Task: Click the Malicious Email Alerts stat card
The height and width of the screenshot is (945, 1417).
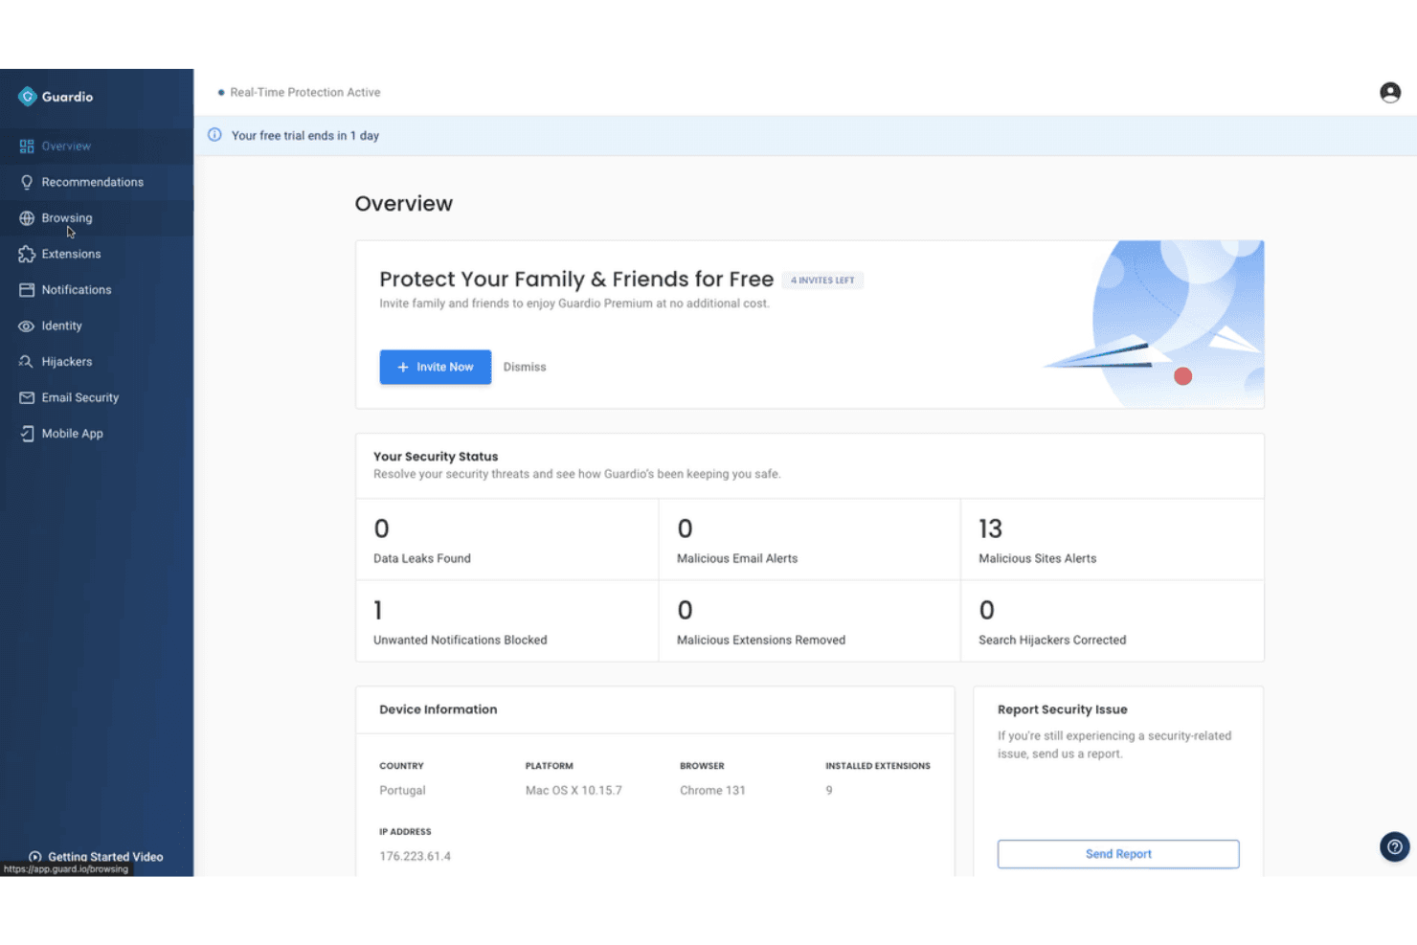Action: pyautogui.click(x=810, y=539)
